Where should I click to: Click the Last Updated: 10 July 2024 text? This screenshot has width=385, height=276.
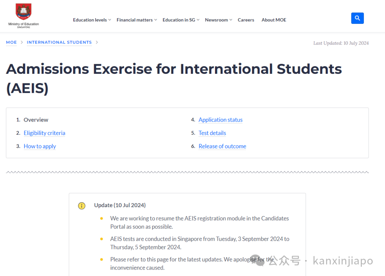[x=341, y=43]
